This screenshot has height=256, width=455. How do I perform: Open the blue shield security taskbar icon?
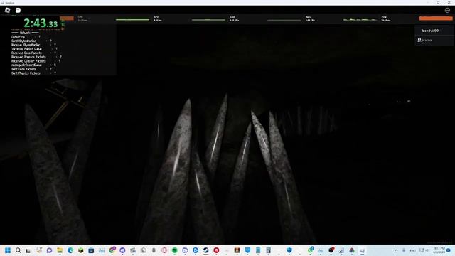point(289,250)
